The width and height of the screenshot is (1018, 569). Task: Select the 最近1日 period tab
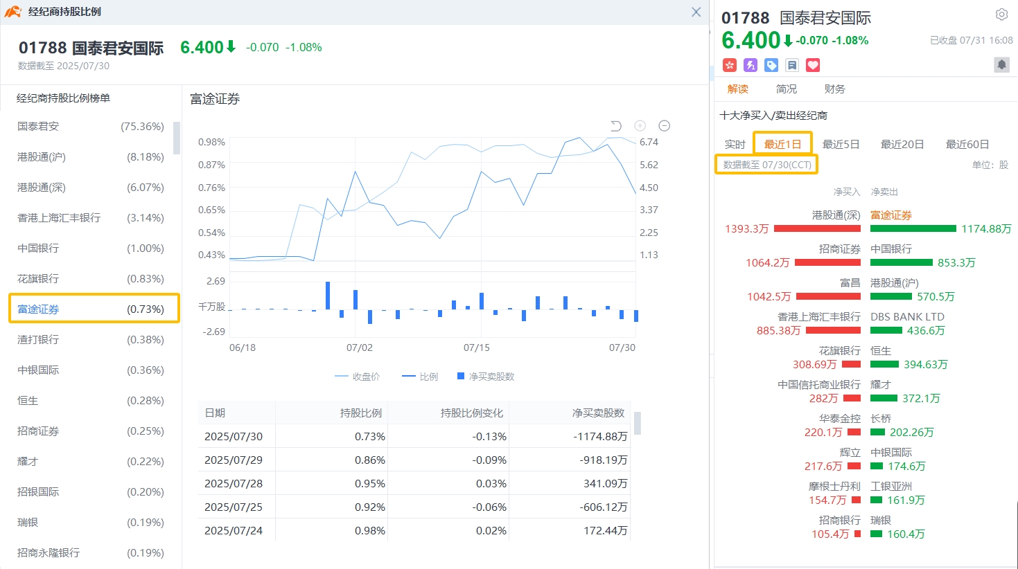click(782, 144)
